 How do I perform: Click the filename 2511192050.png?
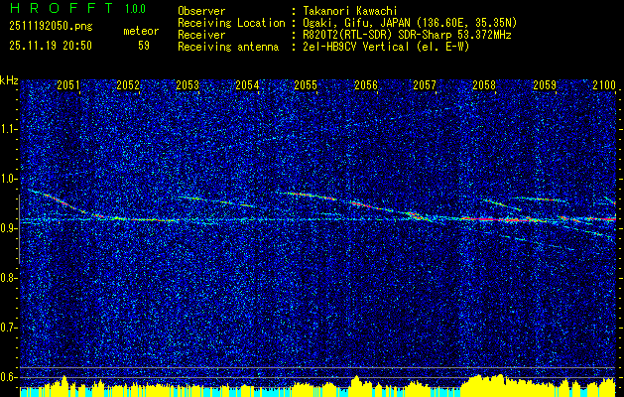coord(51,27)
